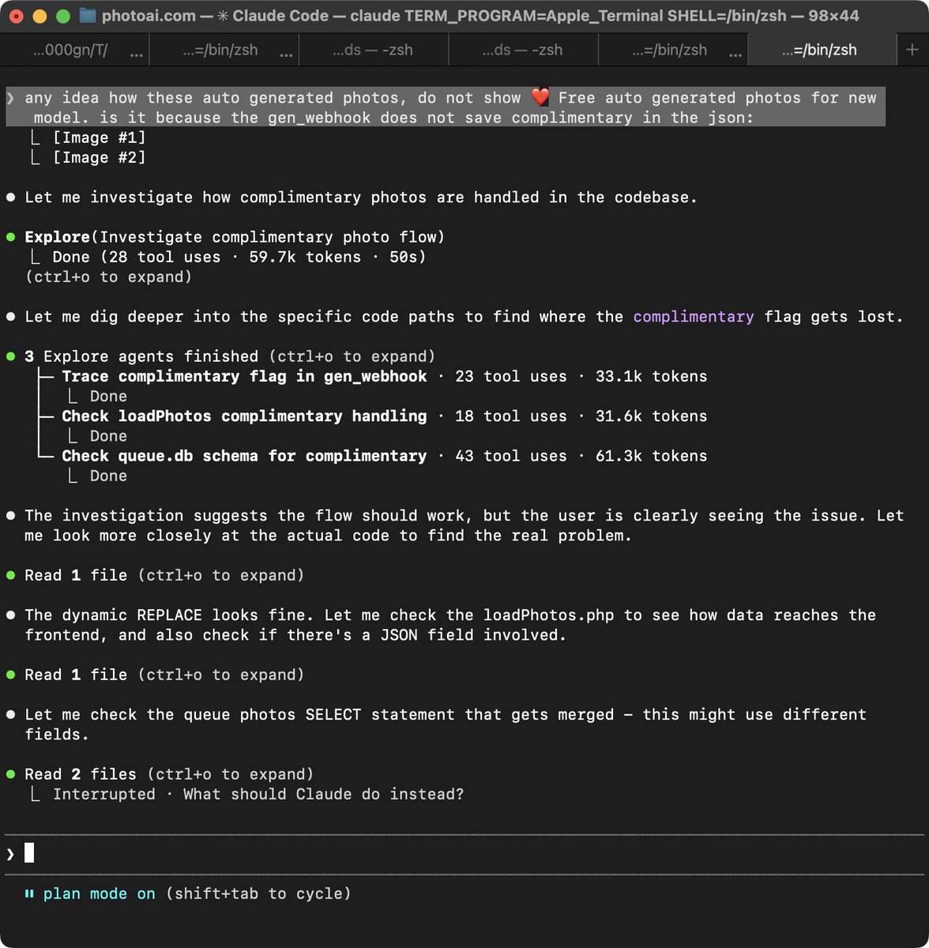Click the activity dots on ...000gn/T/ tab

(136, 55)
